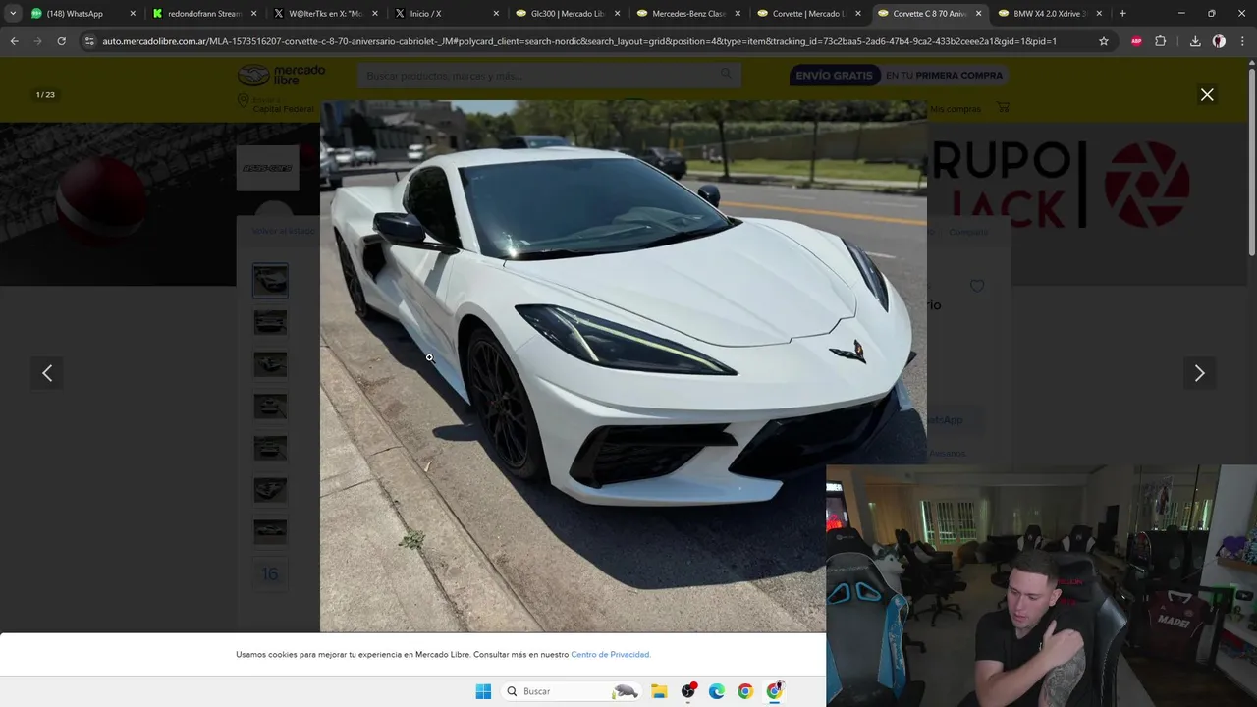Click the Mercado Libre search magnifier
This screenshot has height=707, width=1257.
[726, 75]
